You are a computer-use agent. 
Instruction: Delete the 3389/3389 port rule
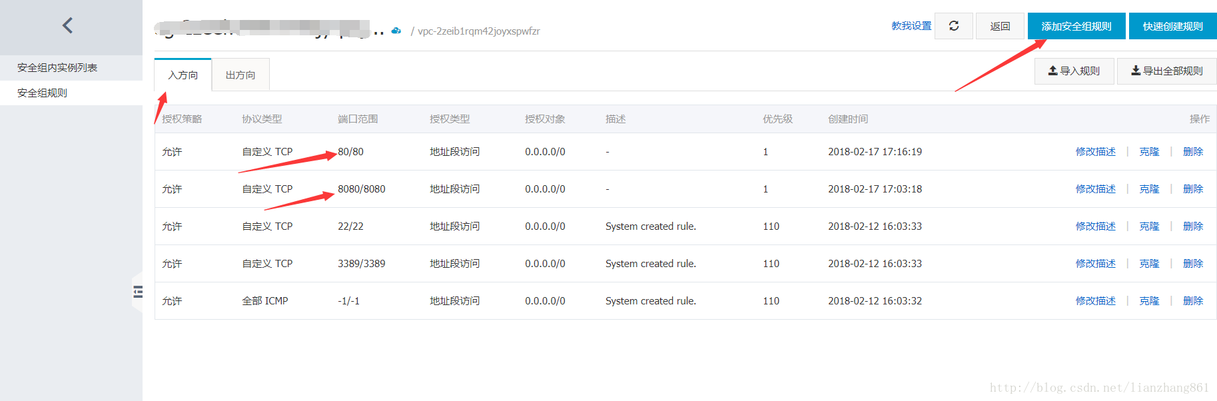[1193, 263]
